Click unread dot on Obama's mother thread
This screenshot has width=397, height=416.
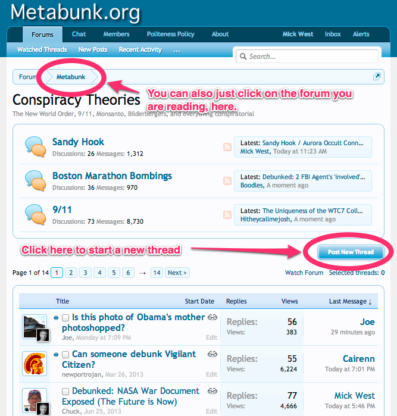pos(56,318)
